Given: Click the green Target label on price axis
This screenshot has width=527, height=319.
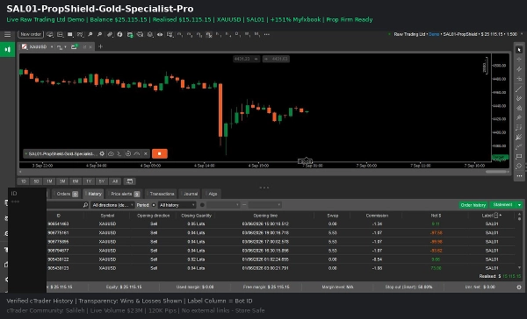Looking at the screenshot, I should [500, 157].
